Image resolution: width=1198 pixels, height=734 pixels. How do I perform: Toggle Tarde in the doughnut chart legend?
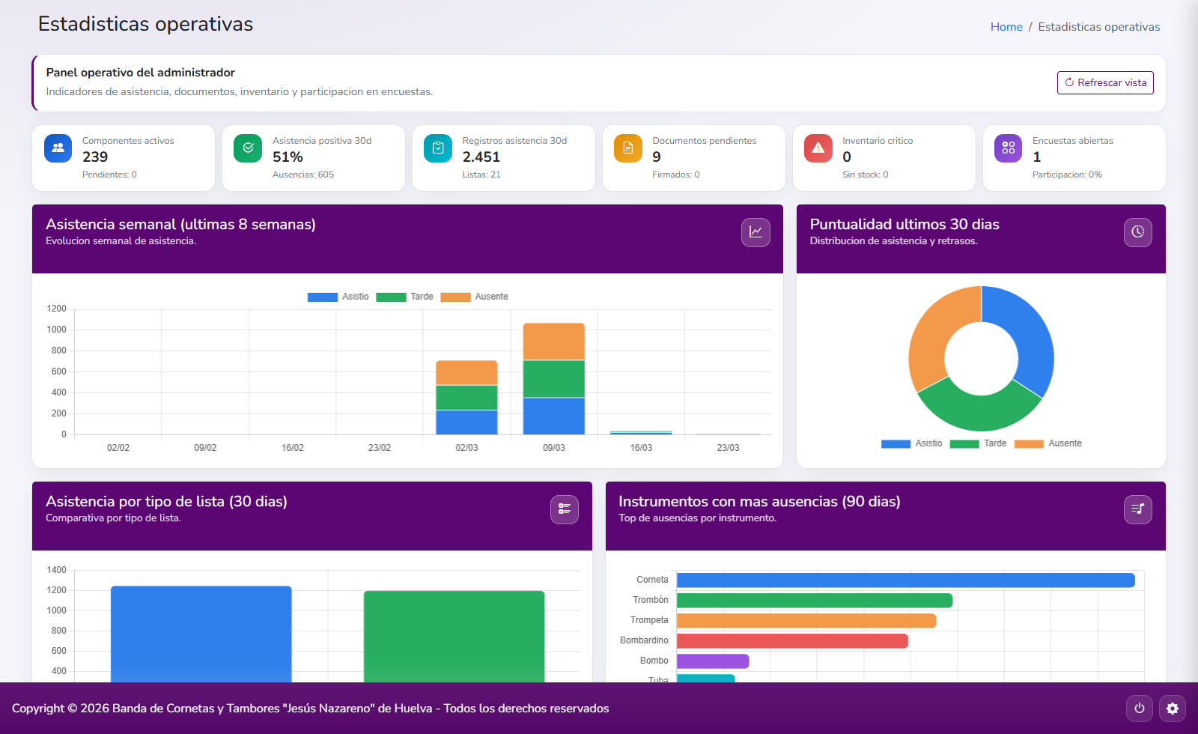pyautogui.click(x=979, y=444)
